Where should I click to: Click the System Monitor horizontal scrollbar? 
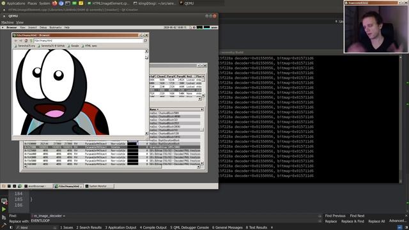tap(111, 166)
